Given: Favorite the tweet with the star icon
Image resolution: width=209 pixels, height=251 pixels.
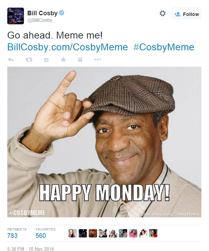Looking at the screenshot, I should [x=63, y=60].
